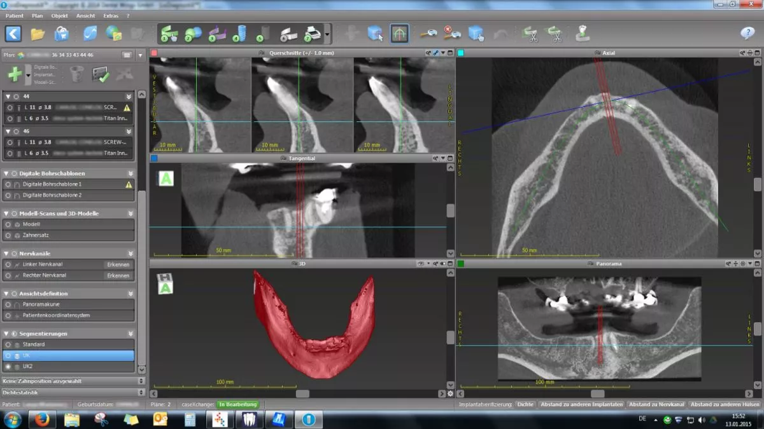This screenshot has width=764, height=429.
Task: Click the blue back arrow icon
Action: coord(13,34)
